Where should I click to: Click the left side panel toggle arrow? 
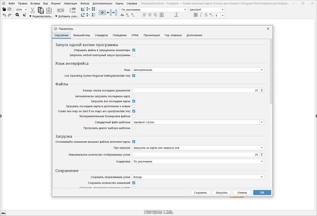coord(1,116)
